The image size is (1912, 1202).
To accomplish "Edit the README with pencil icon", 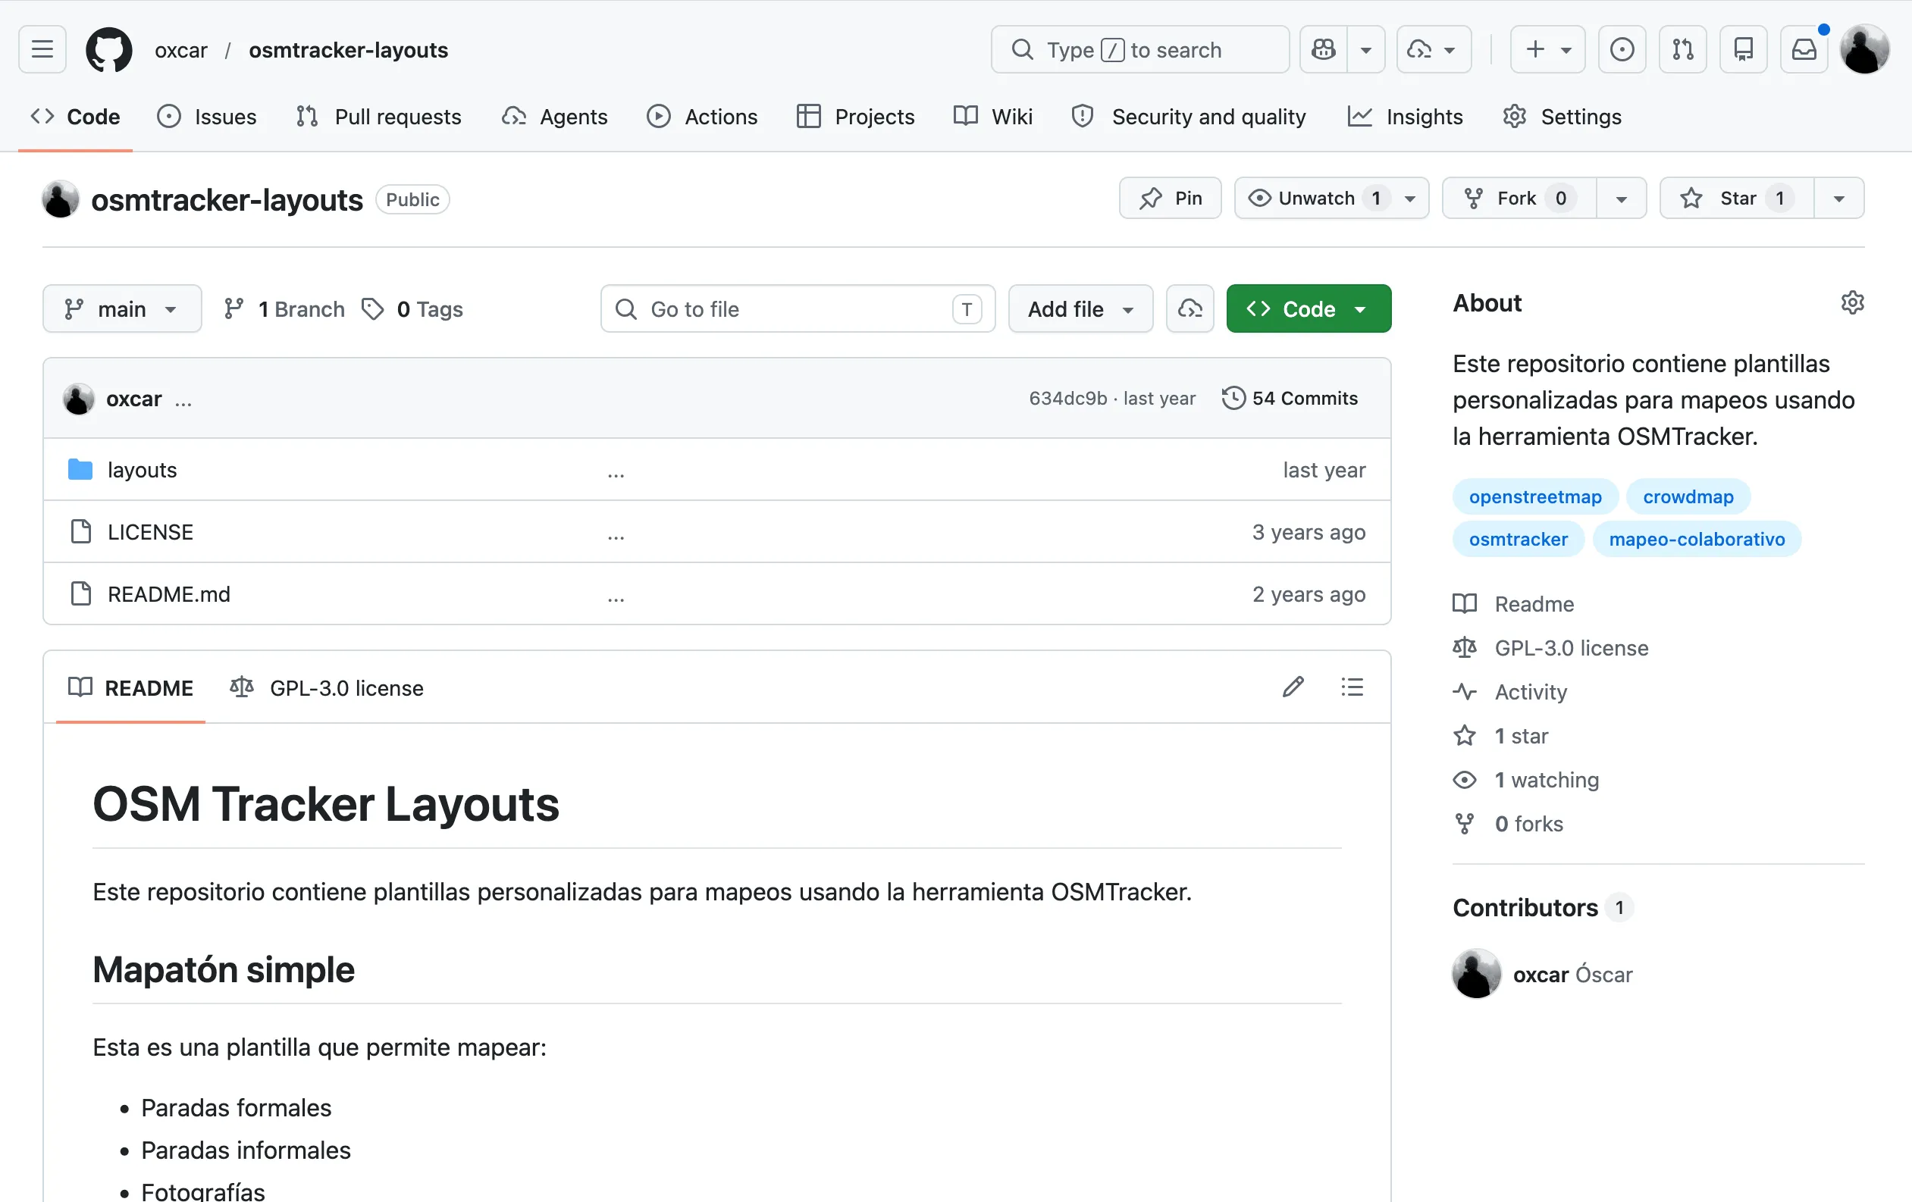I will point(1293,687).
